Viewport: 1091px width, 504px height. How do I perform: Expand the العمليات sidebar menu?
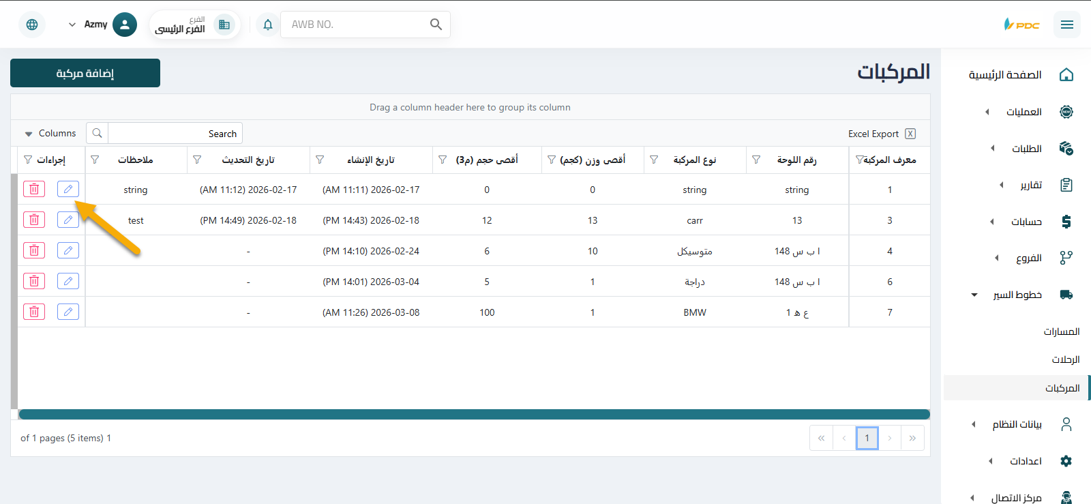tap(987, 112)
